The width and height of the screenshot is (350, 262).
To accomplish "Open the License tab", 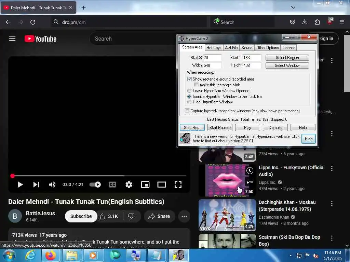I will click(289, 48).
